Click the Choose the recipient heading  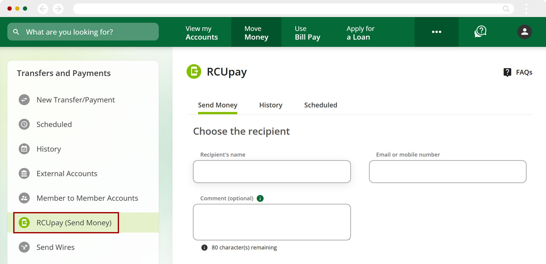[241, 131]
